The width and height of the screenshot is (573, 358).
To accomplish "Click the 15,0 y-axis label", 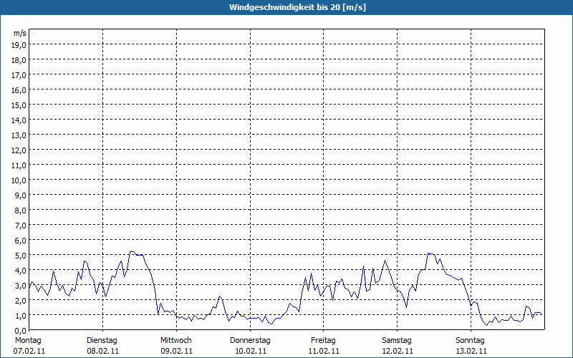I will (x=19, y=105).
